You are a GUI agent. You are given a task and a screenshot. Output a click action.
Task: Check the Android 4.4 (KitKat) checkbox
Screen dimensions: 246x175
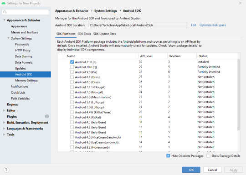coord(72,117)
